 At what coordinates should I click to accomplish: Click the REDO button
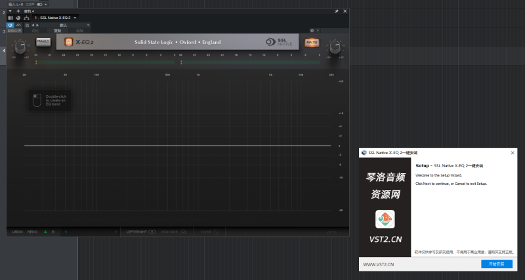coord(32,232)
